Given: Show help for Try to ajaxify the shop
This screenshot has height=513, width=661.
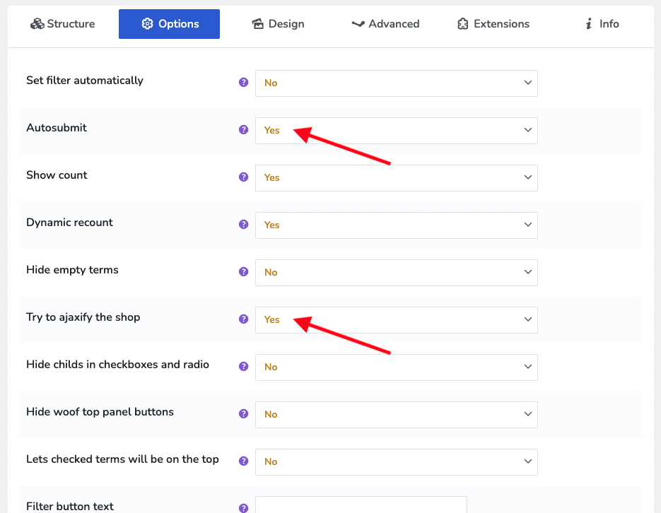Looking at the screenshot, I should (x=243, y=319).
